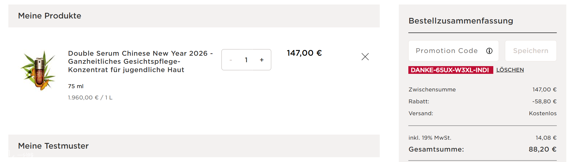Focus the Promotion Code input field
The image size is (569, 162).
point(446,51)
